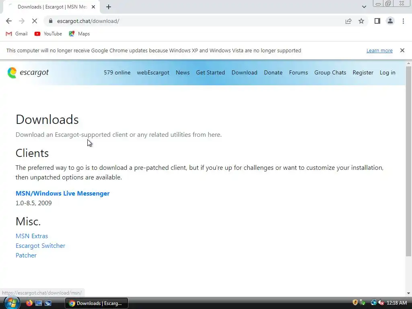Screen dimensions: 412x309
Task: View site security lock info
Action: tap(51, 21)
